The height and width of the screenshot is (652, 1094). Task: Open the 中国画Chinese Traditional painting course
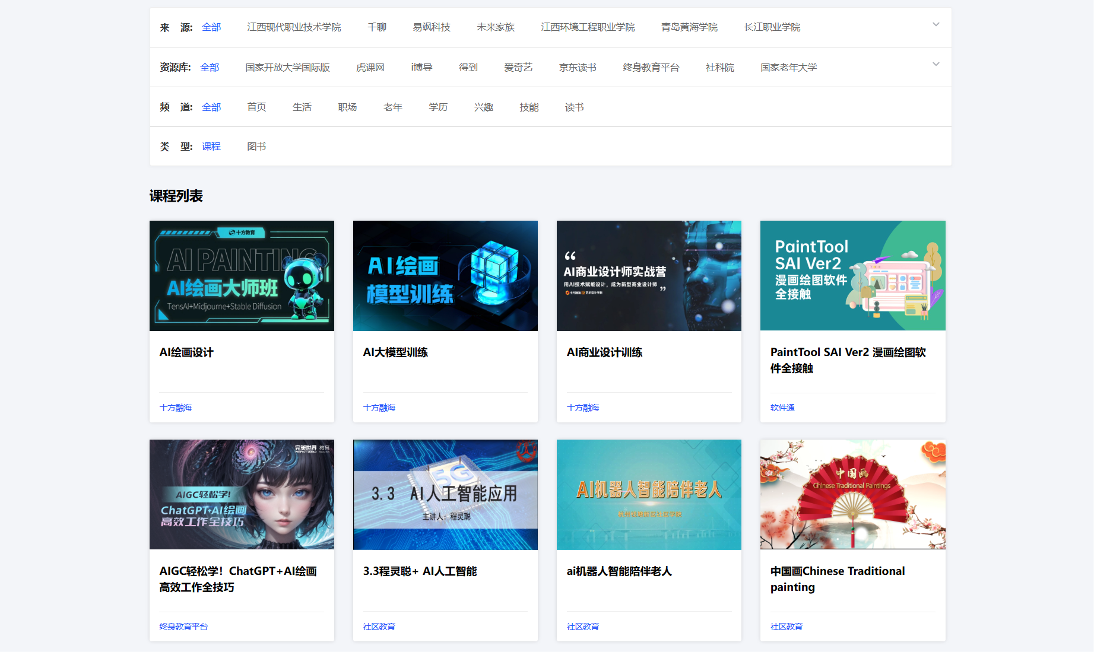tap(852, 494)
